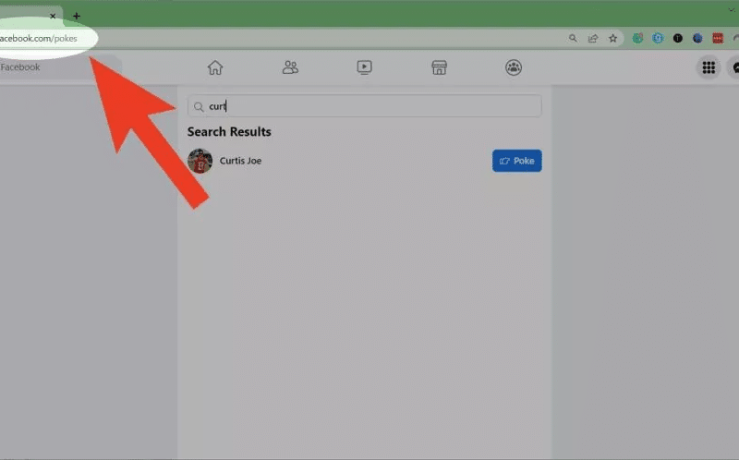The width and height of the screenshot is (739, 460).
Task: Click Curtis Joe's profile picture
Action: pos(200,161)
